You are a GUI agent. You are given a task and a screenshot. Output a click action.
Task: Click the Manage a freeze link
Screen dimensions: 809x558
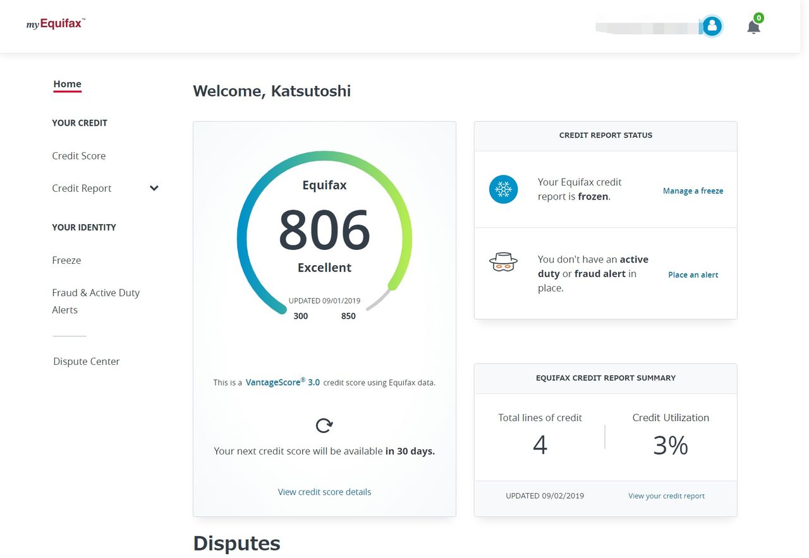pyautogui.click(x=693, y=191)
